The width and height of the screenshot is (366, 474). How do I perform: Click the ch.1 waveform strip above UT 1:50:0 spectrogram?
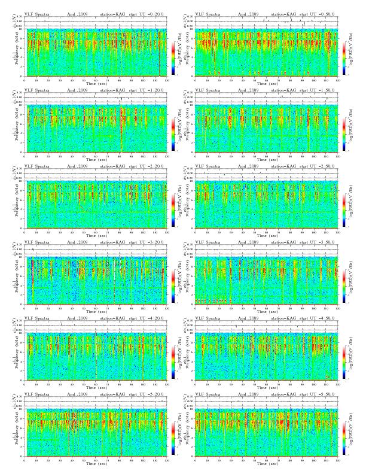(x=266, y=98)
